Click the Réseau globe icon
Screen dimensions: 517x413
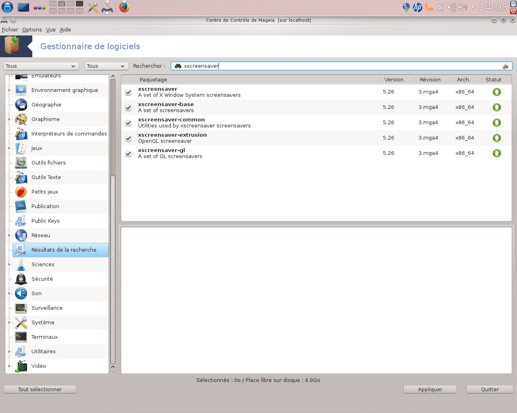point(21,236)
